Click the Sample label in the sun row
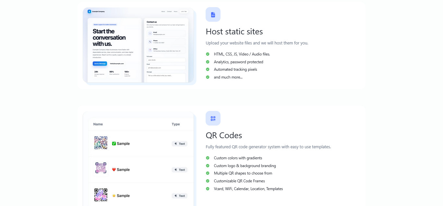Image resolution: width=443 pixels, height=206 pixels. coord(123,196)
